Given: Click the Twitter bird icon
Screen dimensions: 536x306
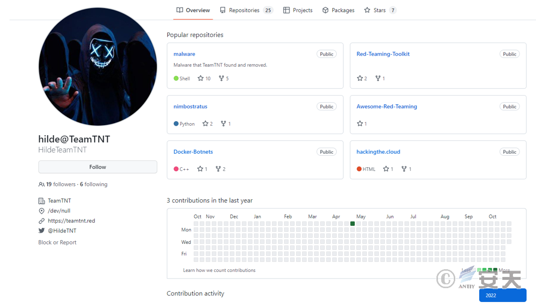Looking at the screenshot, I should 41,230.
